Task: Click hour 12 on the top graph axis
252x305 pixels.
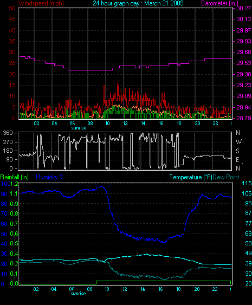Action: pos(125,124)
